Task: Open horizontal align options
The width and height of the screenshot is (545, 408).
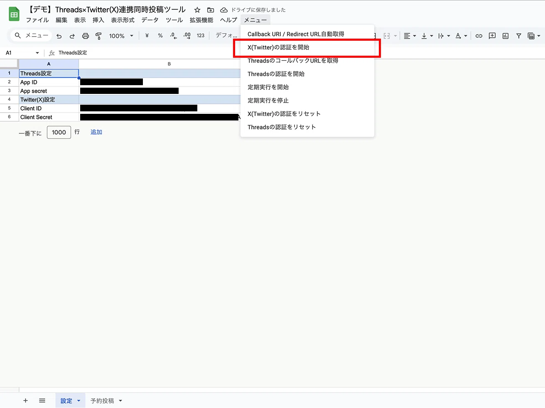Action: coord(410,36)
